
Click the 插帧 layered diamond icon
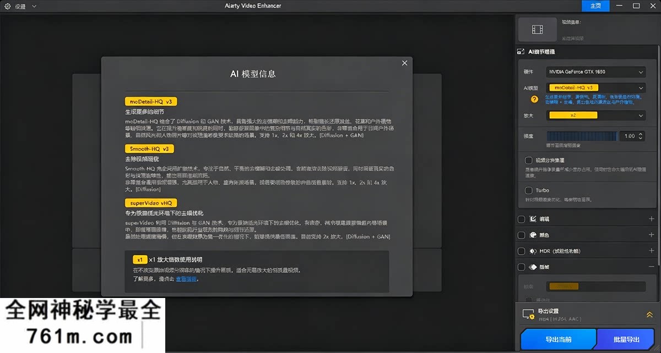[x=533, y=267]
